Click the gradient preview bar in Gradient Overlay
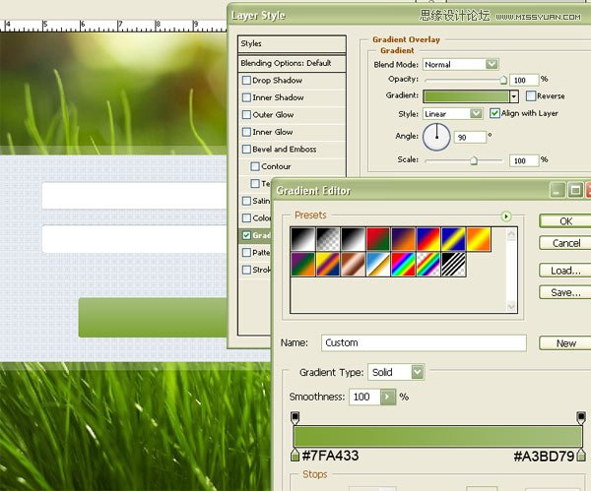Image resolution: width=591 pixels, height=491 pixels. (x=467, y=96)
